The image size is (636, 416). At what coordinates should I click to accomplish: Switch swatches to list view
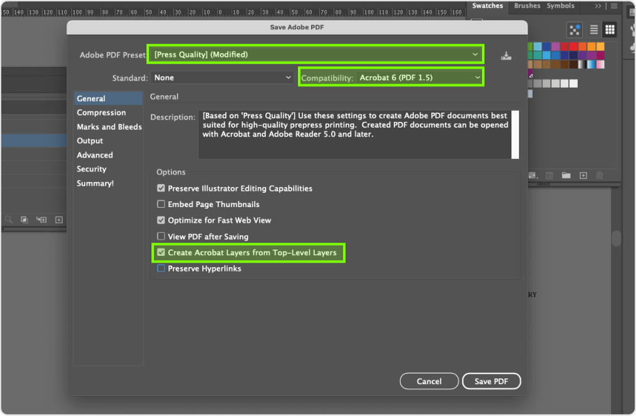593,29
